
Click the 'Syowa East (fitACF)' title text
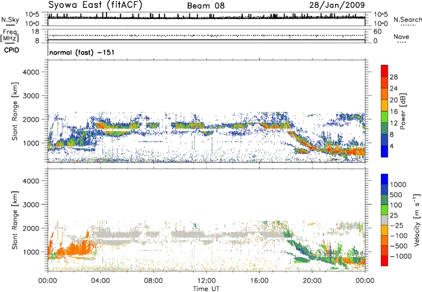point(95,5)
